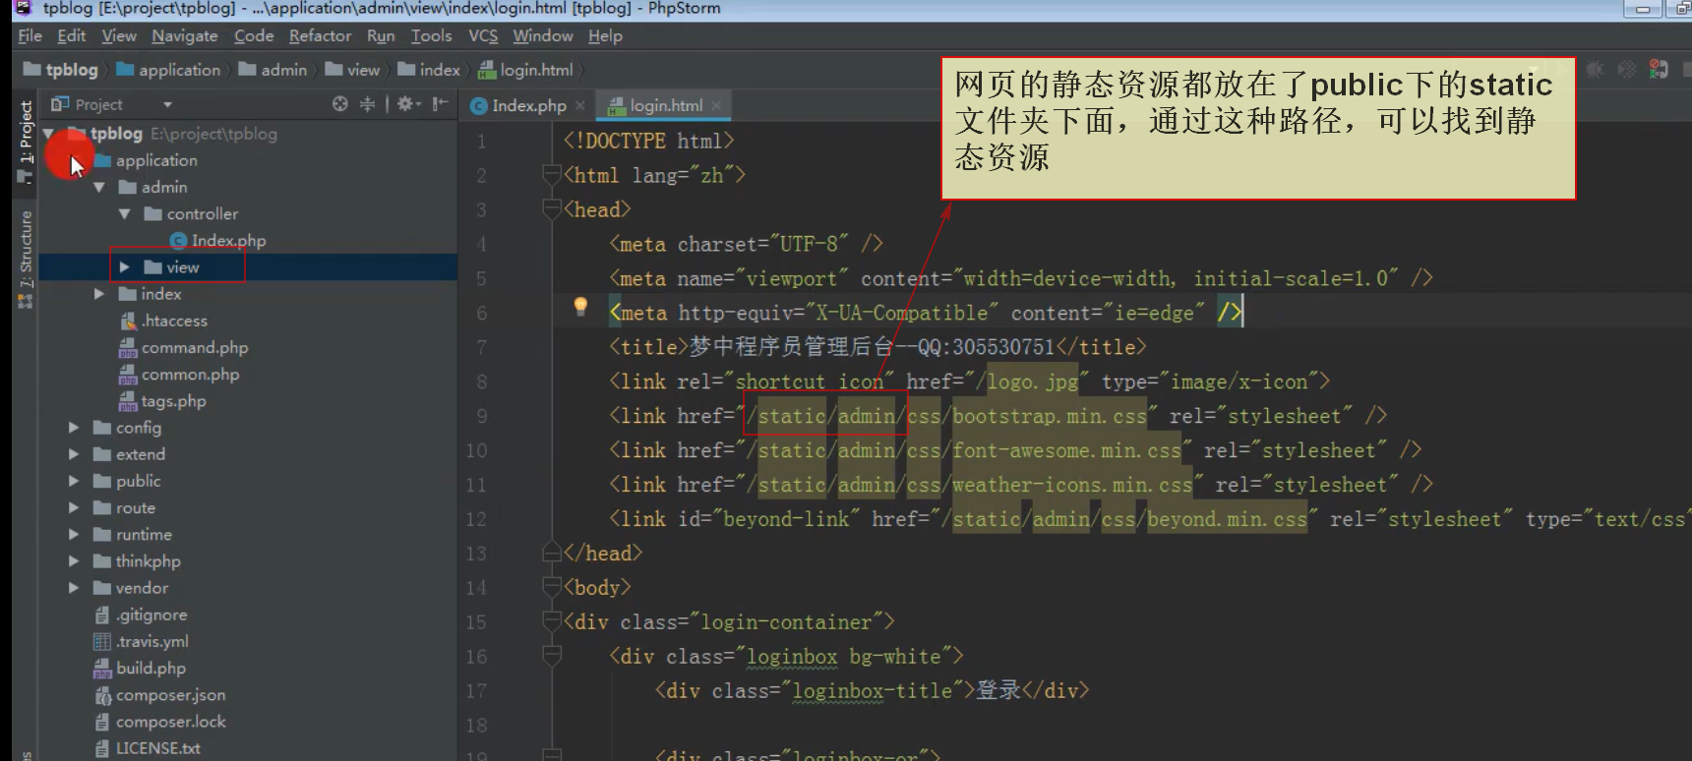Open the Tools menu
The height and width of the screenshot is (761, 1692).
(432, 35)
